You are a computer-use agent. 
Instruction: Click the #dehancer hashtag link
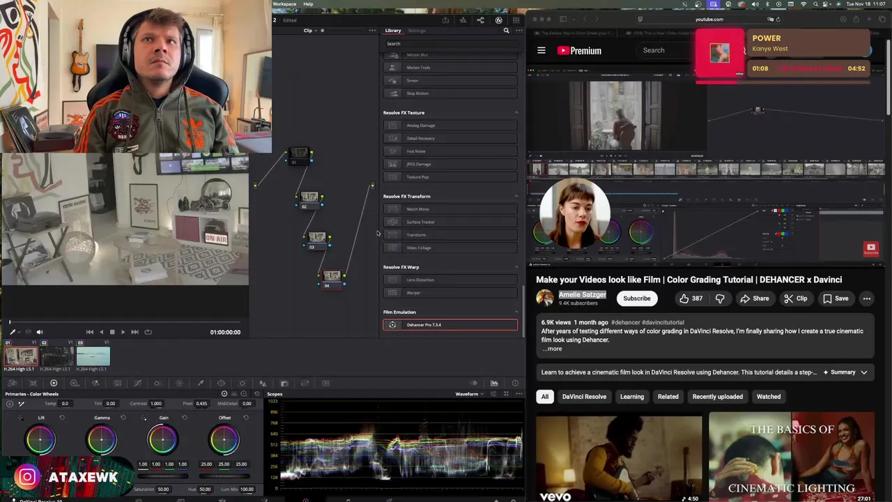pos(626,323)
